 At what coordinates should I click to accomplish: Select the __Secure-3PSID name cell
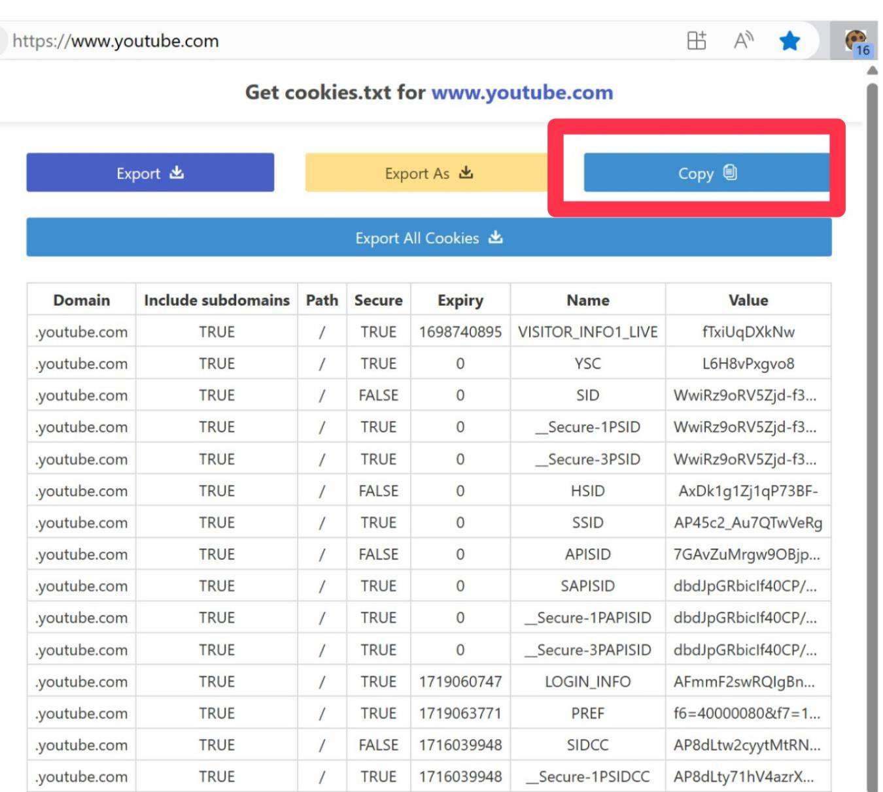[588, 459]
